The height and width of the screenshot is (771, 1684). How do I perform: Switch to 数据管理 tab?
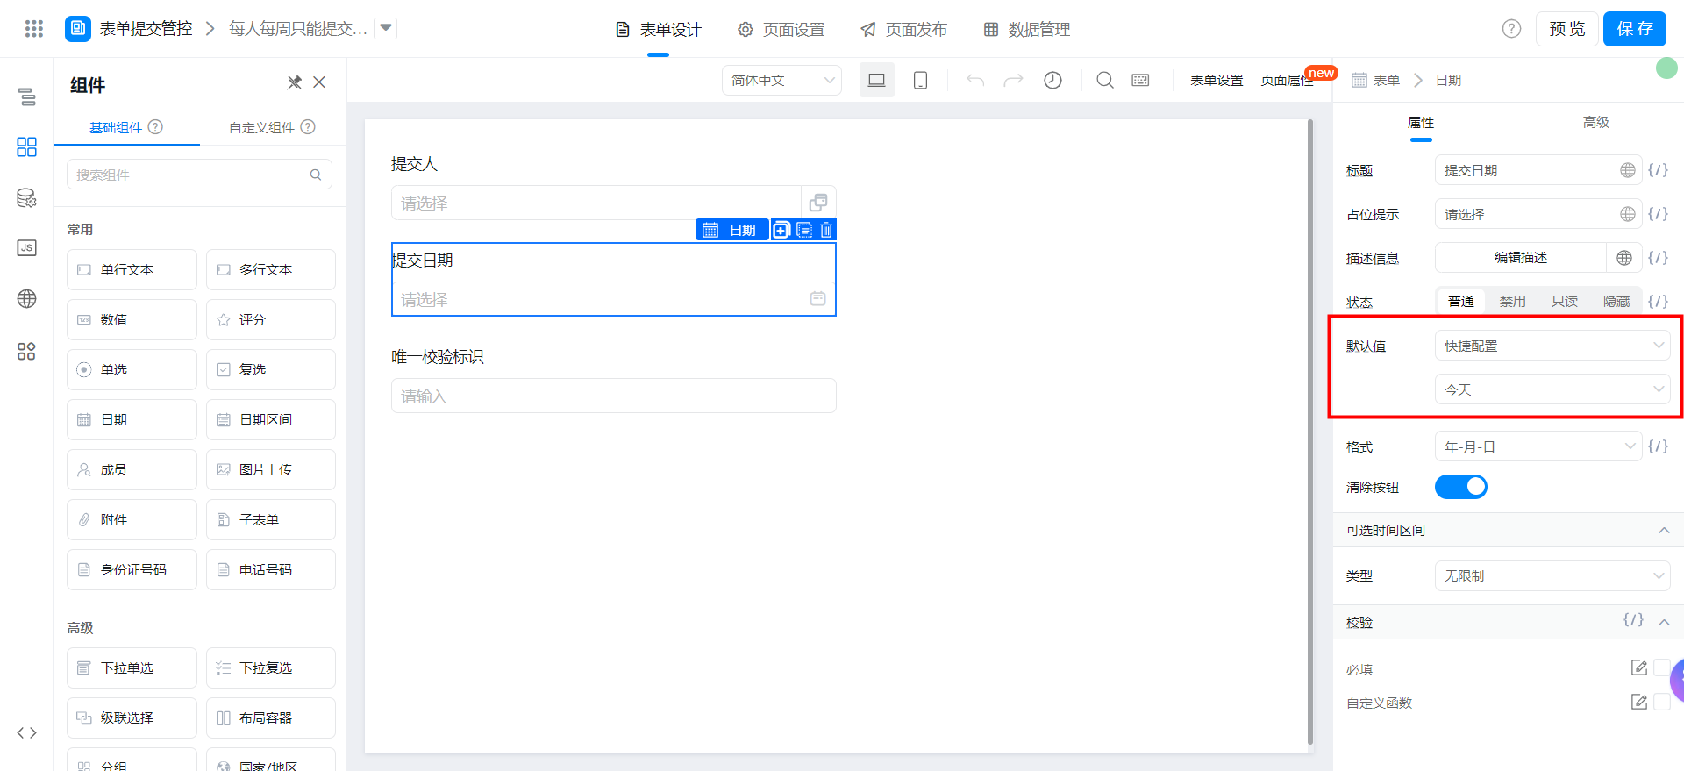[x=1026, y=29]
